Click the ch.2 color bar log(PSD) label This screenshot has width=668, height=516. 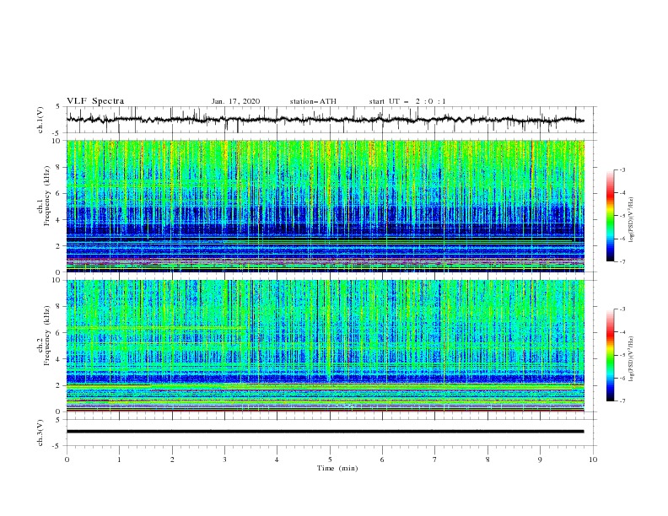632,359
